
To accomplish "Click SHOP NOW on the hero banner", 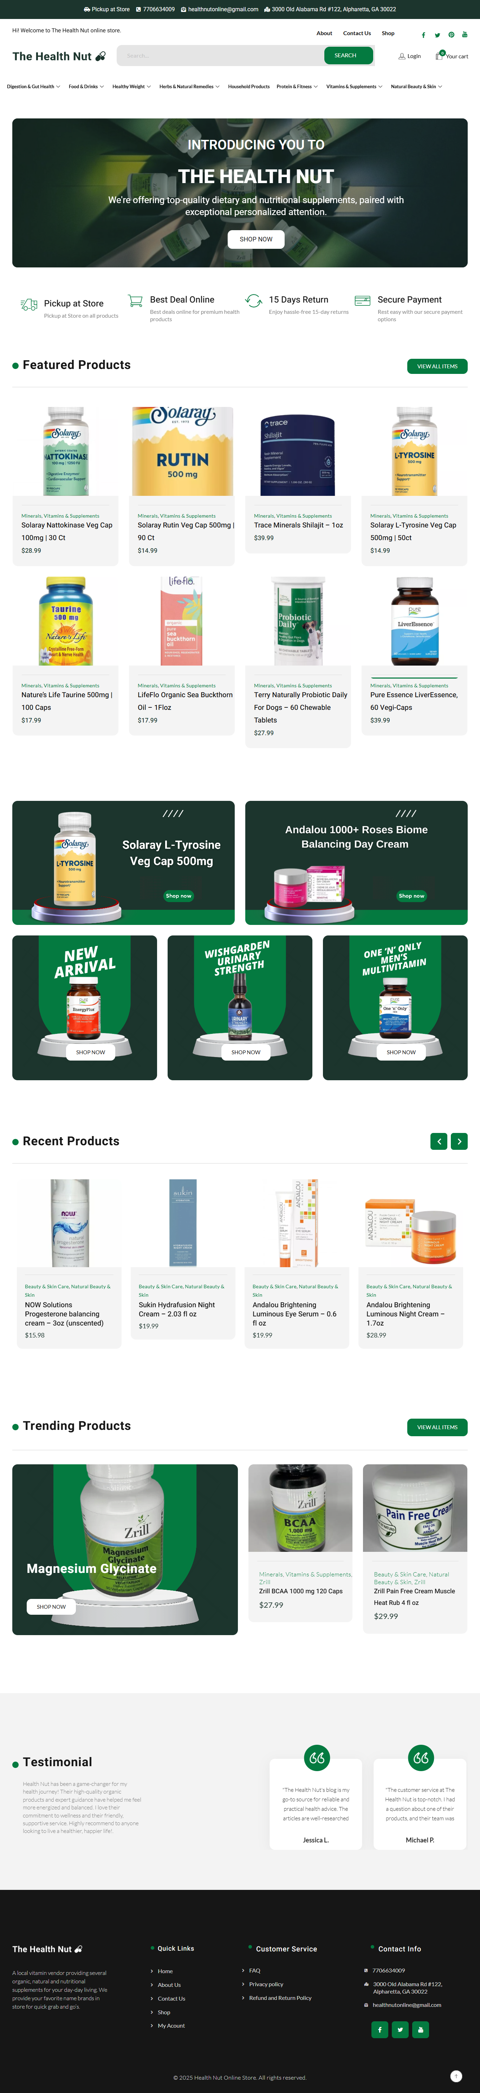I will pos(256,239).
